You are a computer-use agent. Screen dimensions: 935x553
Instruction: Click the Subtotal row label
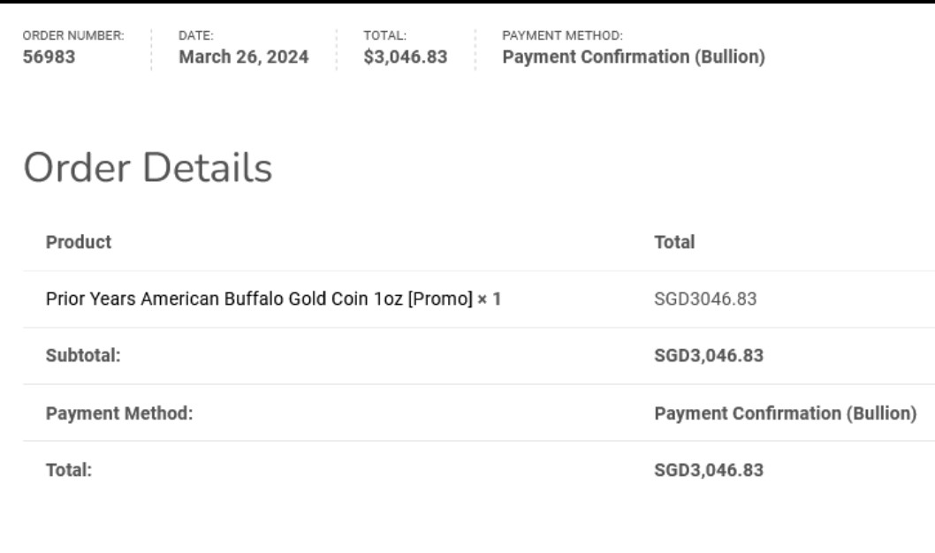(x=83, y=356)
